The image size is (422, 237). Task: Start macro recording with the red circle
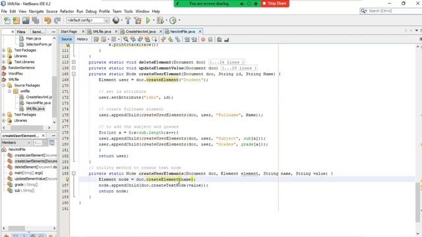(x=203, y=39)
